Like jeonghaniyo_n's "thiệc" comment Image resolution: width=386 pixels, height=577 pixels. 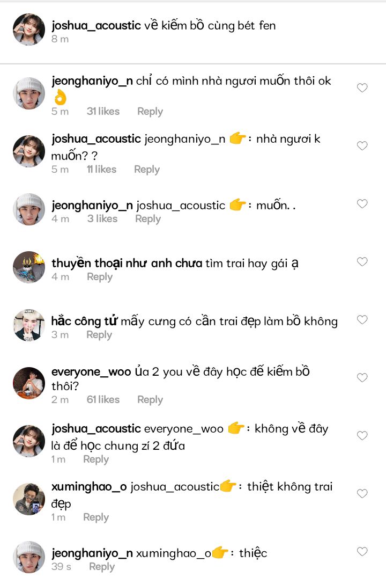[x=362, y=551]
